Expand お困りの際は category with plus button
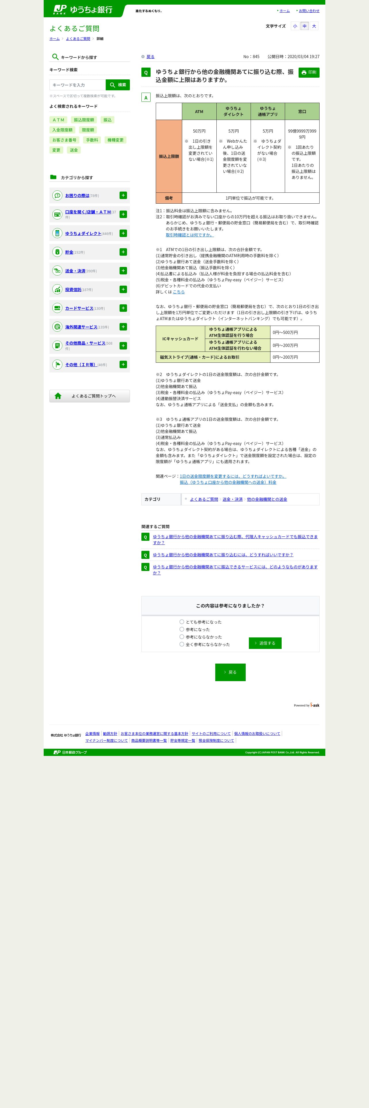The height and width of the screenshot is (1108, 369). [123, 195]
